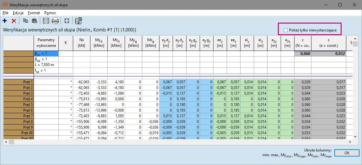Image resolution: width=362 pixels, height=165 pixels.
Task: Click the fit-to-window expand icon
Action: [x=67, y=21]
